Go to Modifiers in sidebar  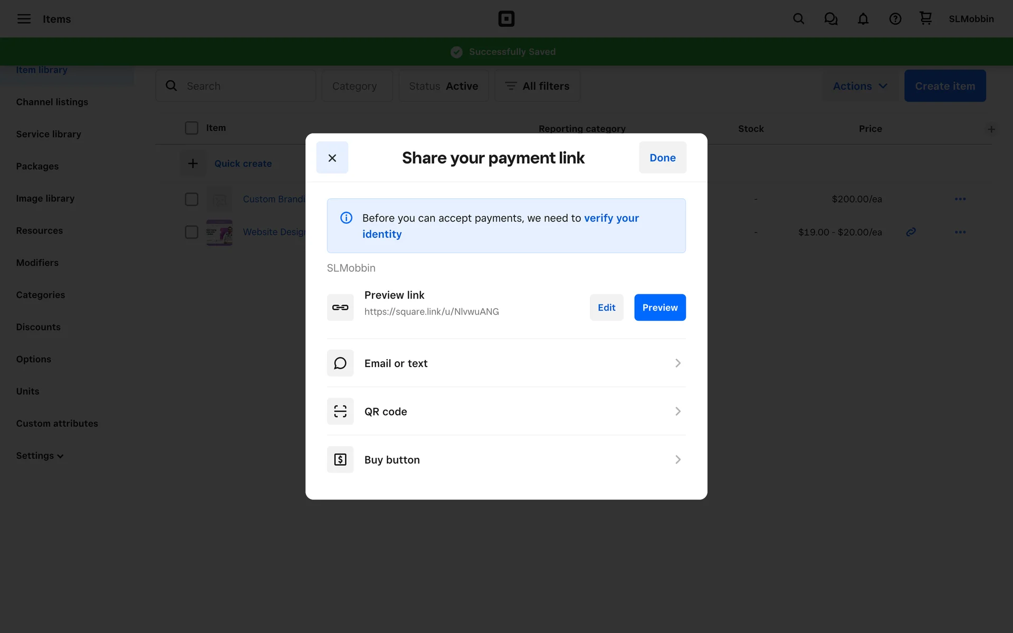(x=37, y=263)
